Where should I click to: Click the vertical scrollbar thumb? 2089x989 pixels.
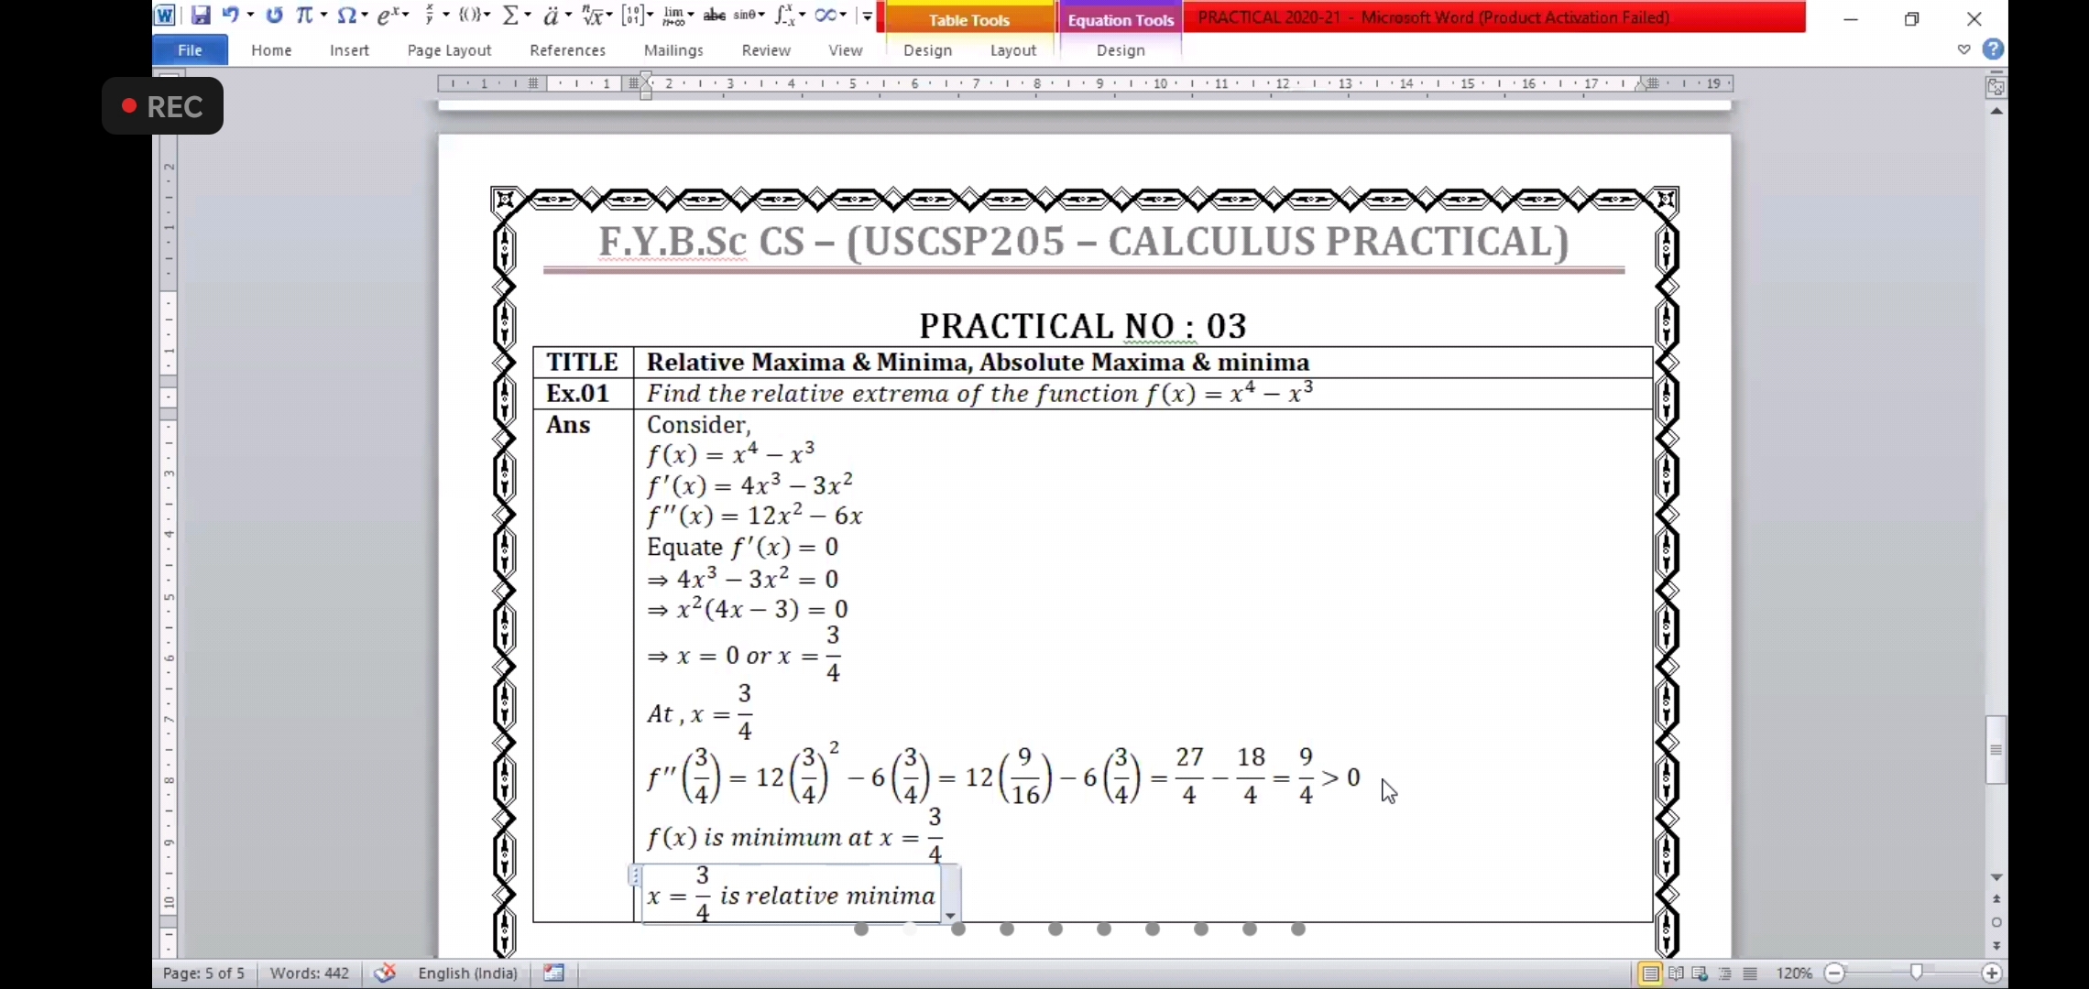[x=1996, y=750]
